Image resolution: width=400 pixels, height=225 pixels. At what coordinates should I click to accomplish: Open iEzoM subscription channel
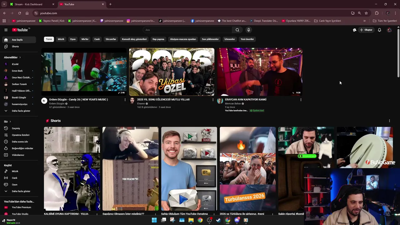(18, 64)
